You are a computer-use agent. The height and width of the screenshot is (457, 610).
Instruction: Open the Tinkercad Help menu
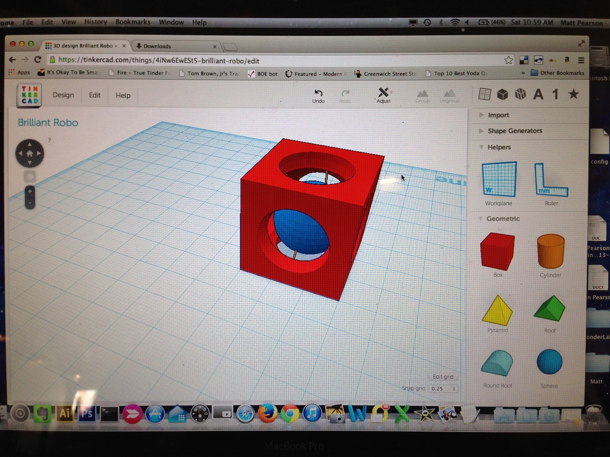pos(123,95)
